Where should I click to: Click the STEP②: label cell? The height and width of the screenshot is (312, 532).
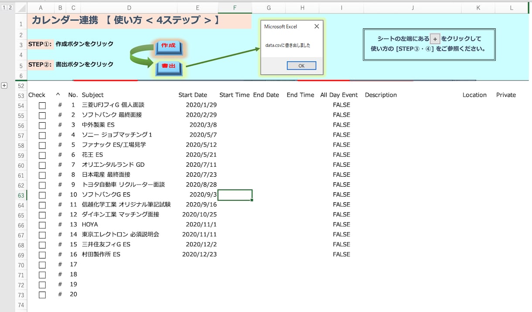(41, 64)
